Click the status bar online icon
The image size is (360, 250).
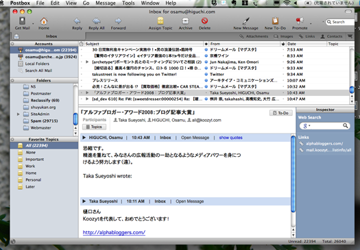[x=13, y=241]
